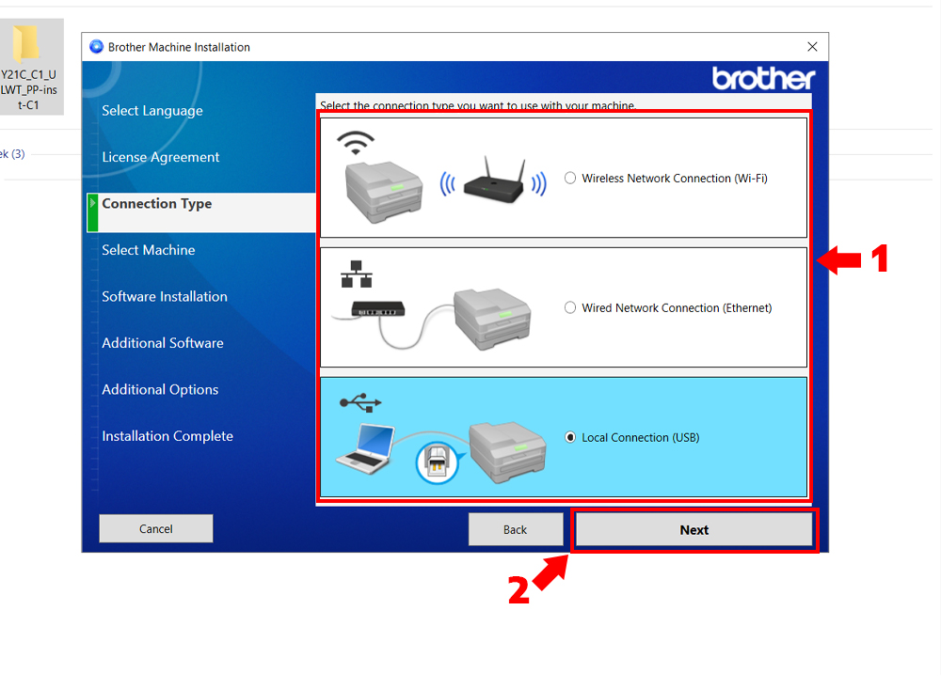Image resolution: width=941 pixels, height=689 pixels.
Task: Click the 'Select the connection type' instruction text
Action: tap(478, 105)
